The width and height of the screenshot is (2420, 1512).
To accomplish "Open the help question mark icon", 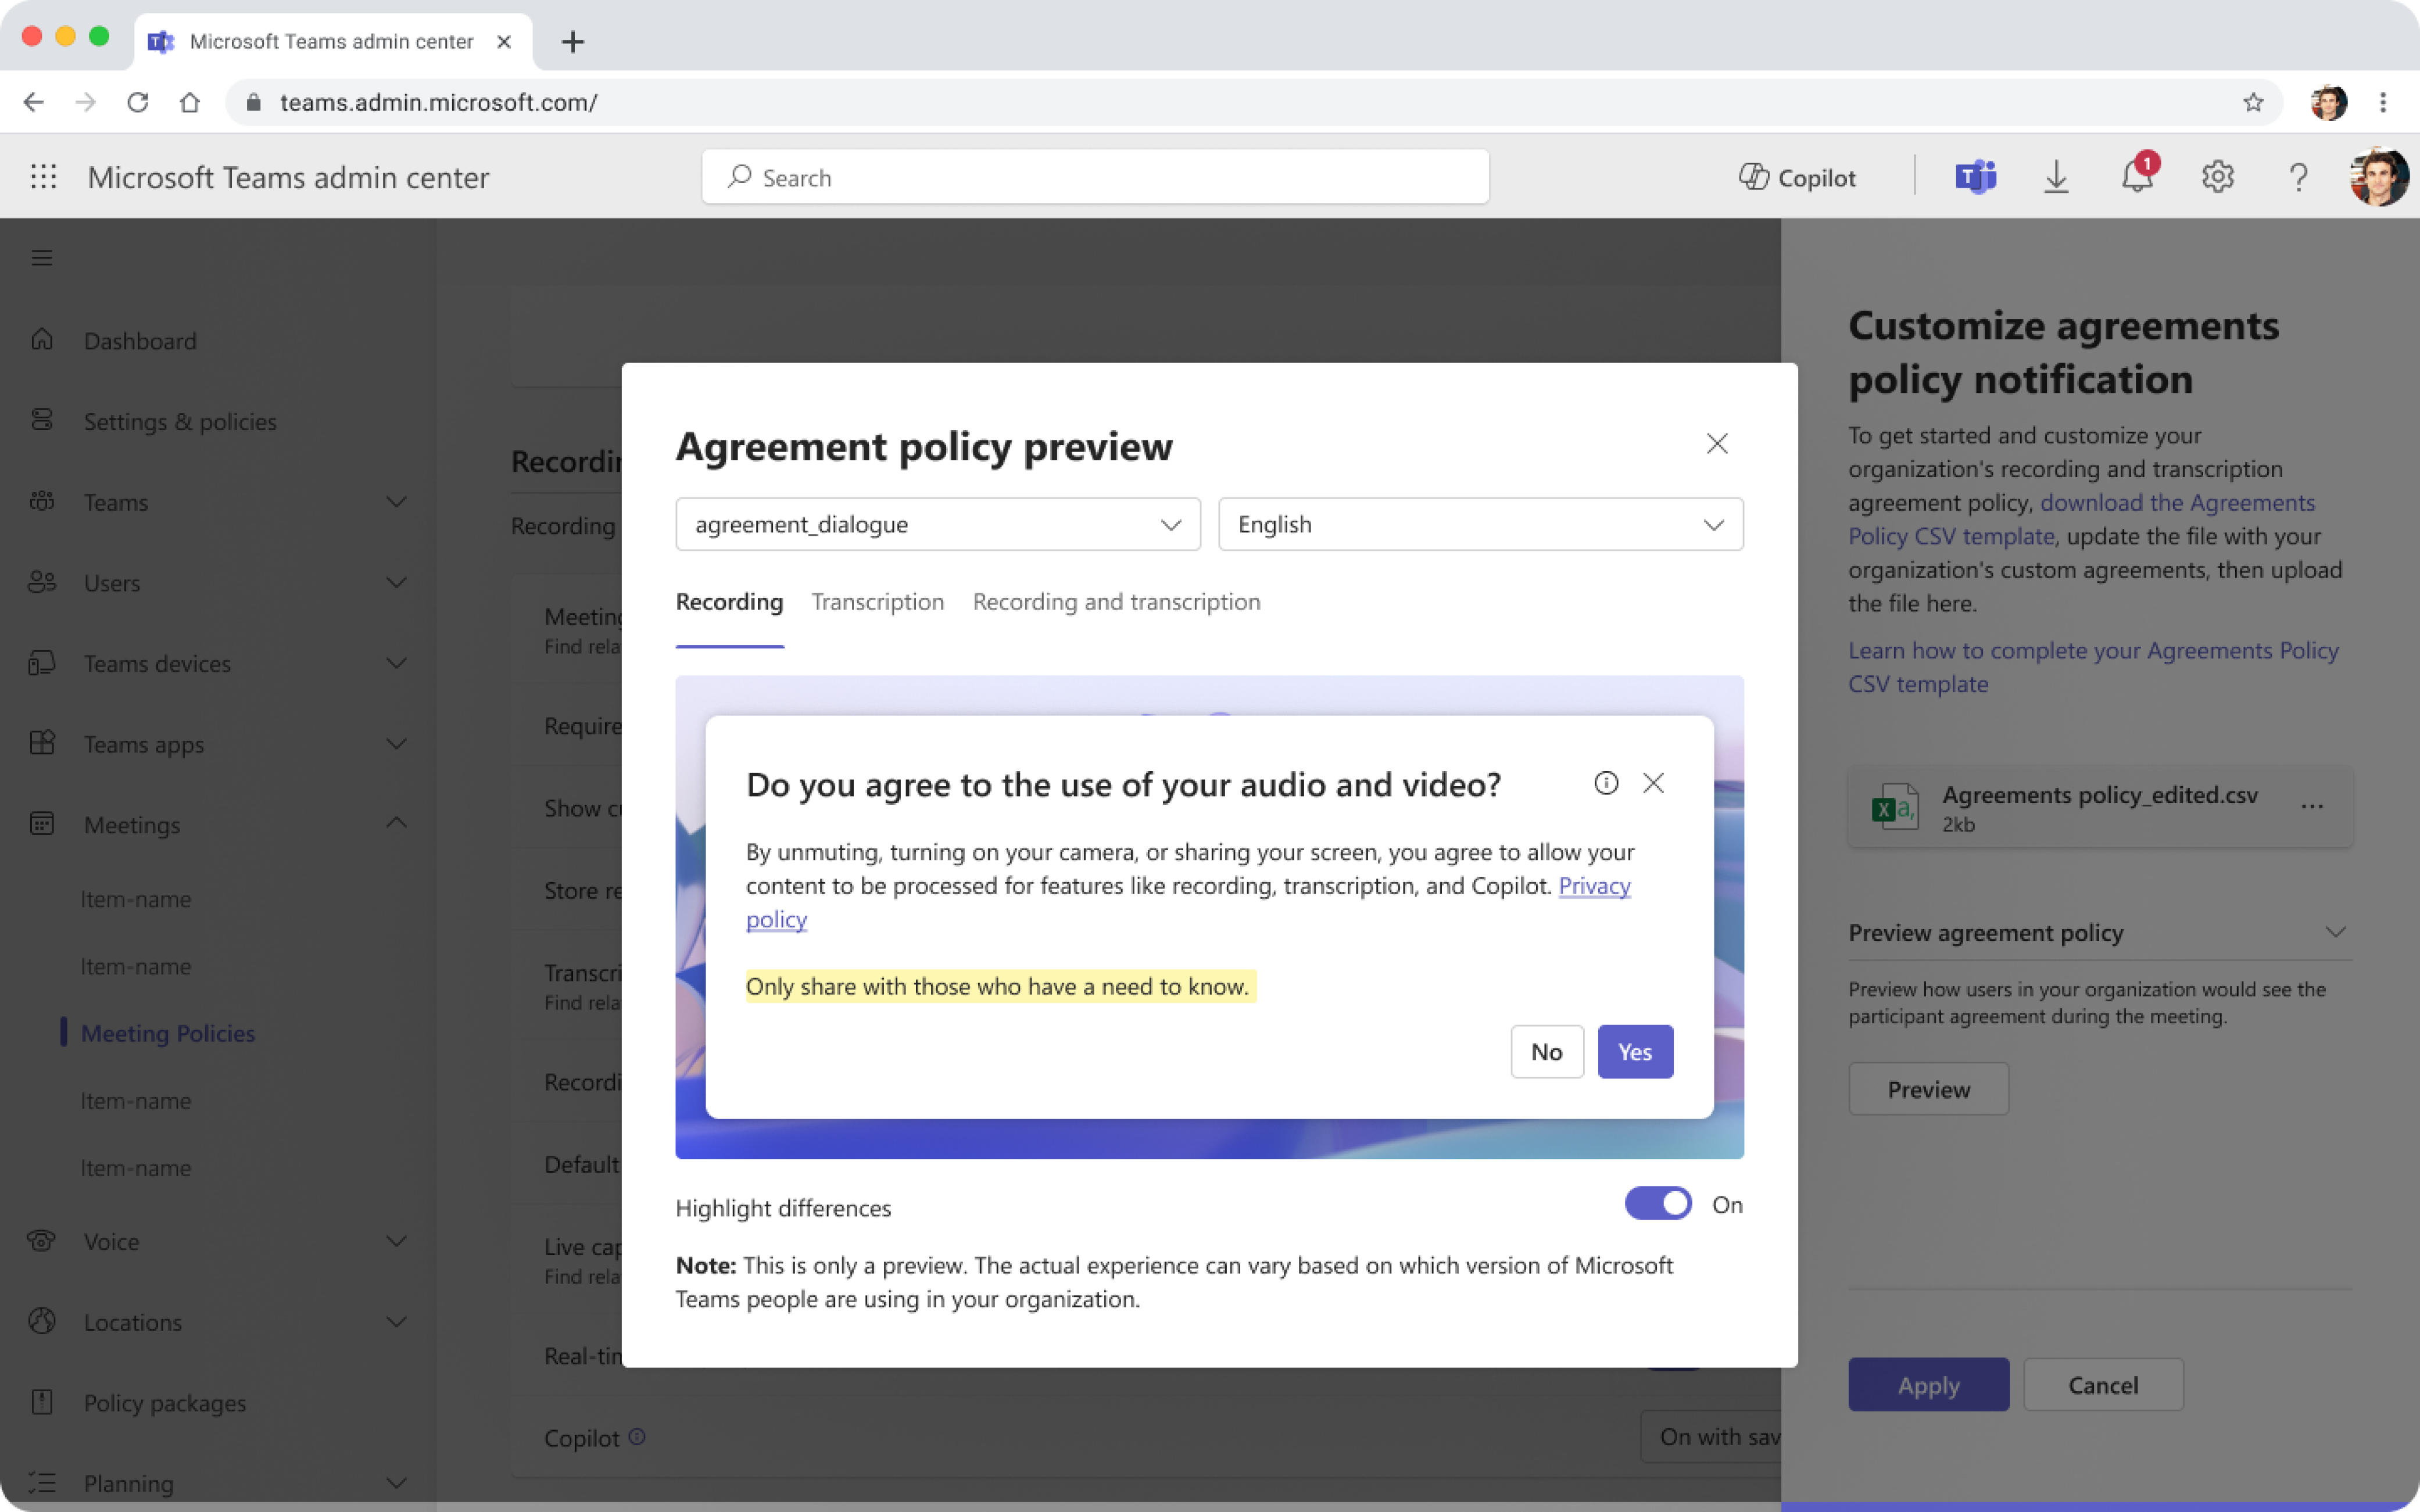I will 2298,177.
